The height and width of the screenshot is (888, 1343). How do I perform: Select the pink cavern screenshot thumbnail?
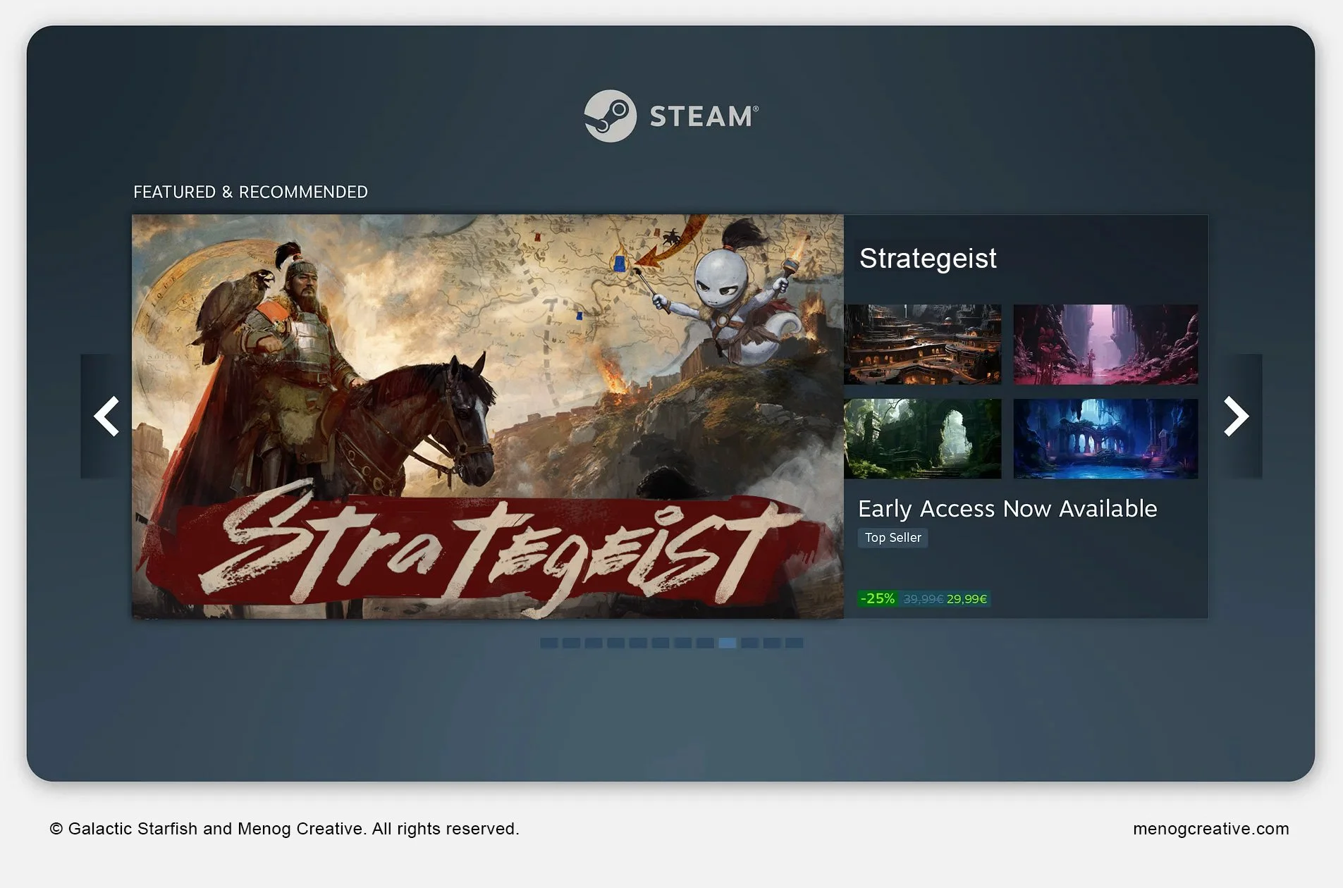pos(1105,343)
